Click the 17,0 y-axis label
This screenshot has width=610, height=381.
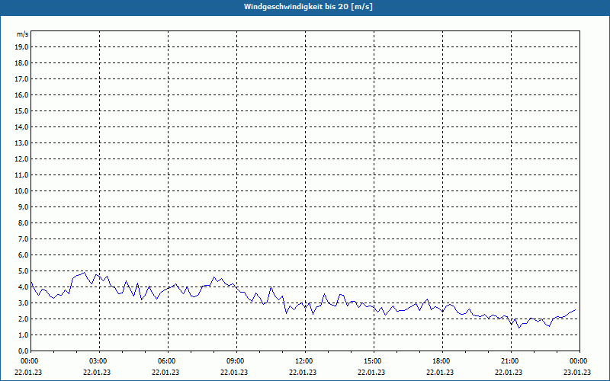pos(21,79)
